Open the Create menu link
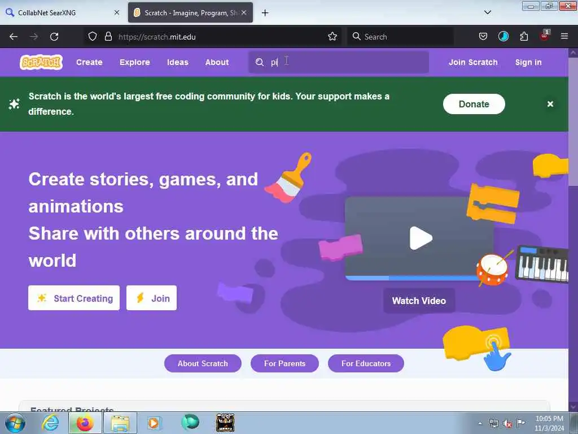578x434 pixels. (x=89, y=62)
